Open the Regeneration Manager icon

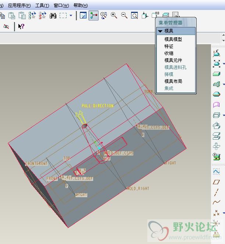(x=42, y=15)
